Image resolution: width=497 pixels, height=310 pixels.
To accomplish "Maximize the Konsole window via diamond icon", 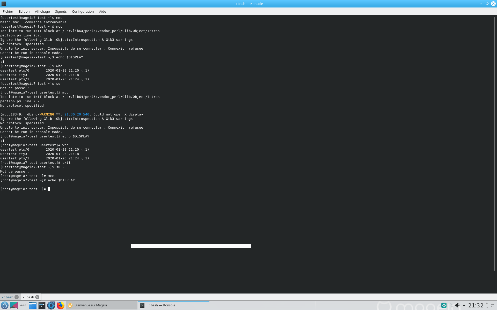I will (487, 4).
